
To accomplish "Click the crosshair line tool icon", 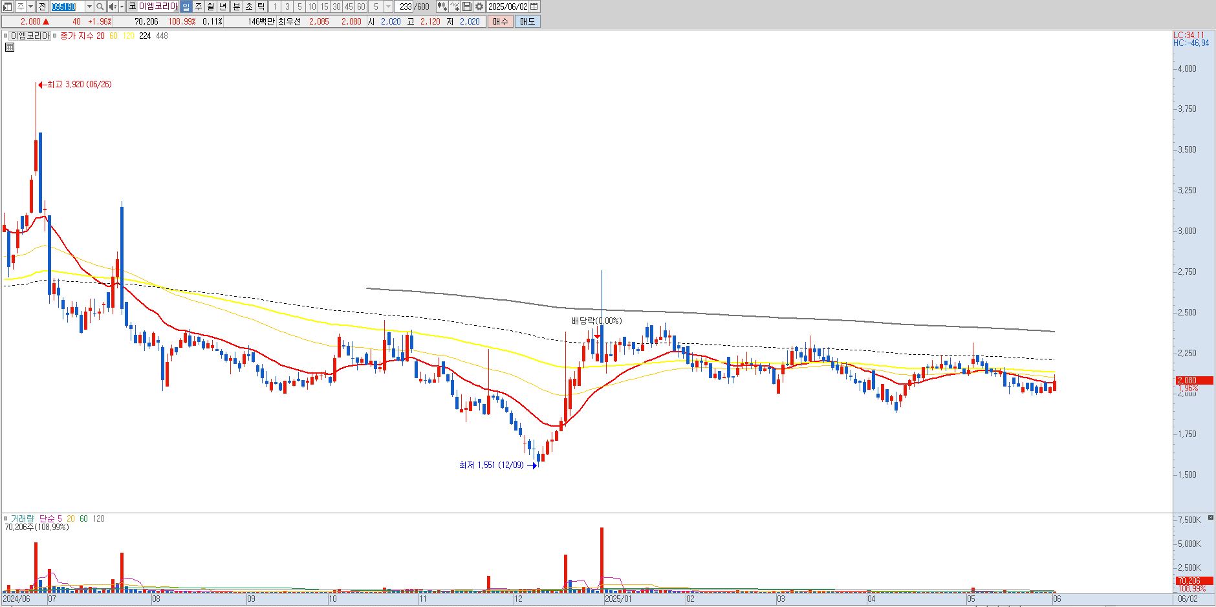I will click(x=454, y=6).
